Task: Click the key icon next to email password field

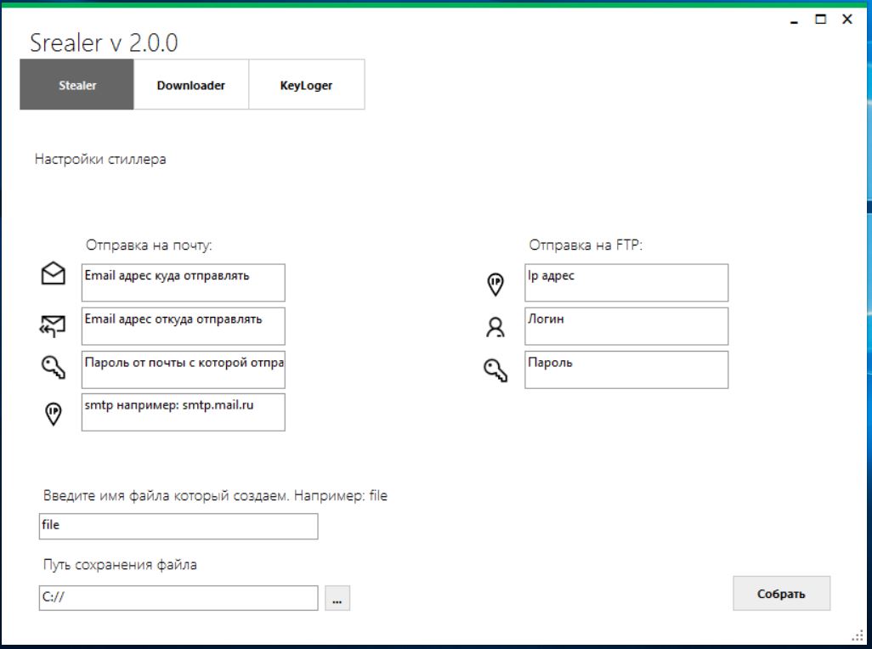Action: (53, 367)
